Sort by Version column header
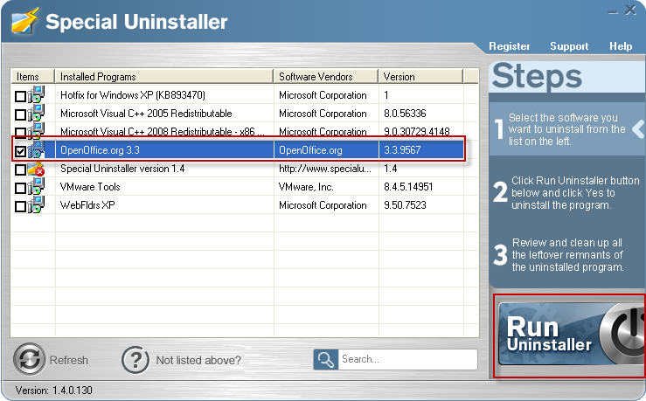The height and width of the screenshot is (401, 646). coord(420,77)
